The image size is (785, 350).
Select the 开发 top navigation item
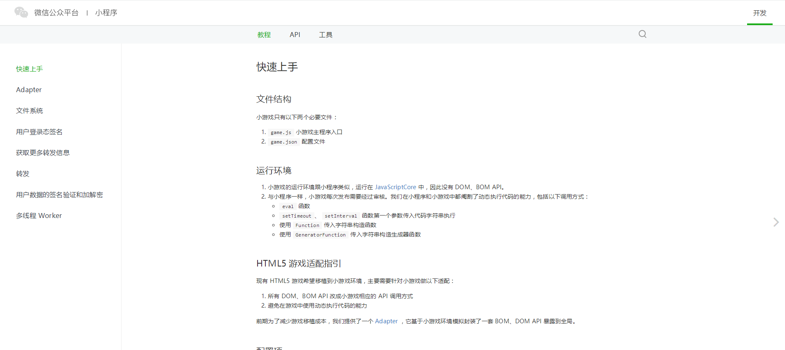click(x=760, y=13)
